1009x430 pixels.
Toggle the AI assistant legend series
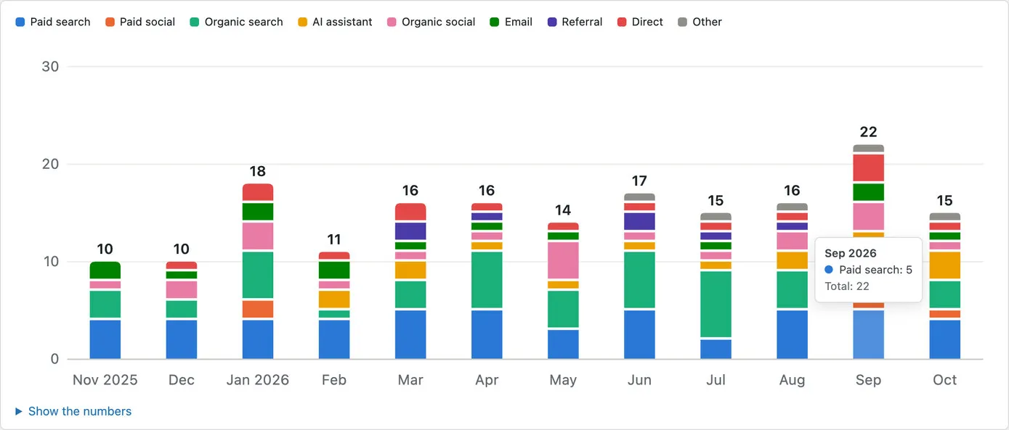[335, 22]
